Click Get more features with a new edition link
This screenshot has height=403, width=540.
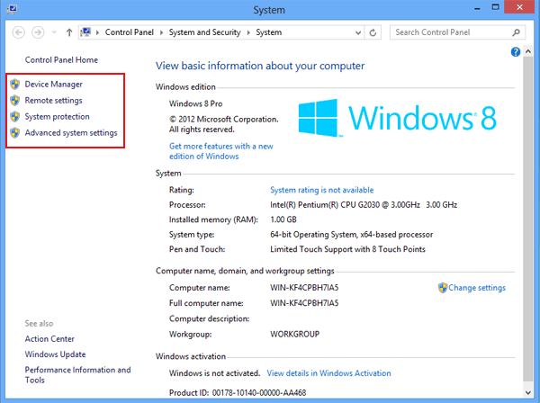tap(221, 151)
